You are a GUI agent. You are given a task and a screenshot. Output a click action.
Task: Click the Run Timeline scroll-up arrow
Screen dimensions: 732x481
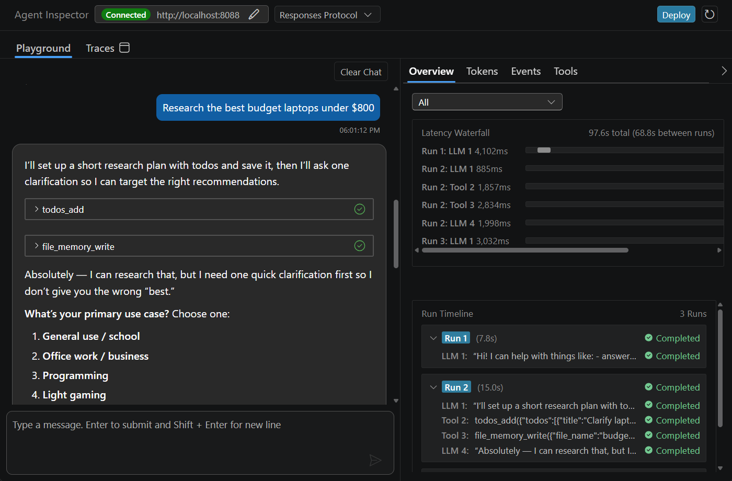pos(720,304)
